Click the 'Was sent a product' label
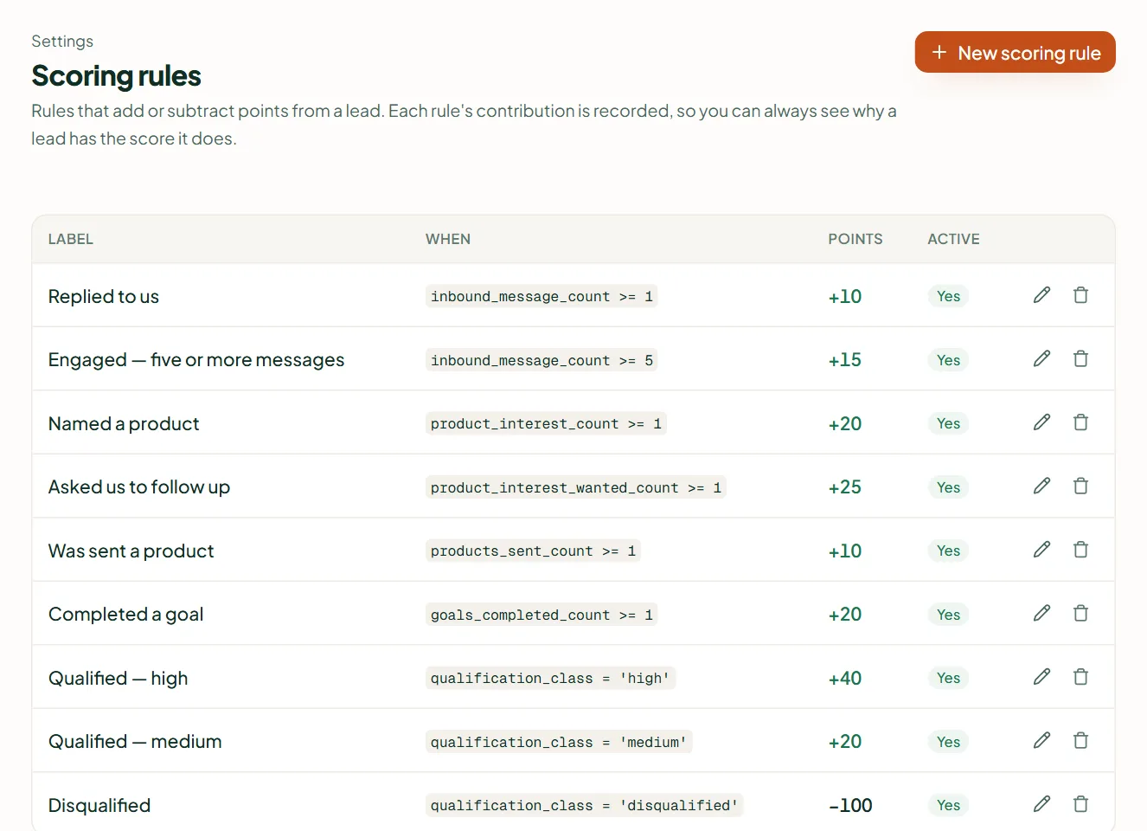This screenshot has width=1147, height=831. [131, 551]
